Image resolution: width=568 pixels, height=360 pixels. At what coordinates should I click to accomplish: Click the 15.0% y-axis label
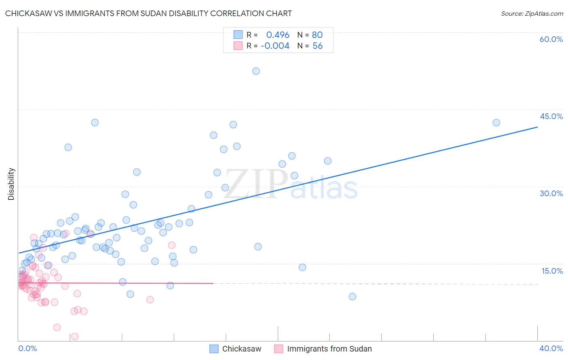pos(552,271)
